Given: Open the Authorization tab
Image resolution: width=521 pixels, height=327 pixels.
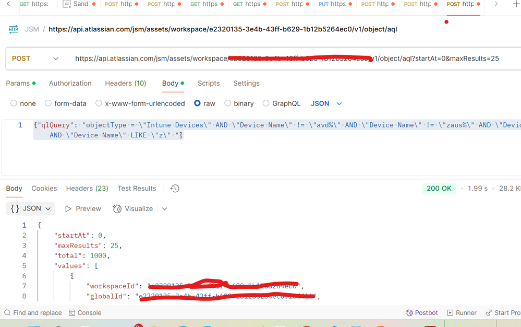Looking at the screenshot, I should point(70,83).
